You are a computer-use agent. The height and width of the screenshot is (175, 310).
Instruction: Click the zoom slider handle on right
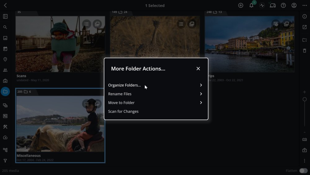(305, 99)
